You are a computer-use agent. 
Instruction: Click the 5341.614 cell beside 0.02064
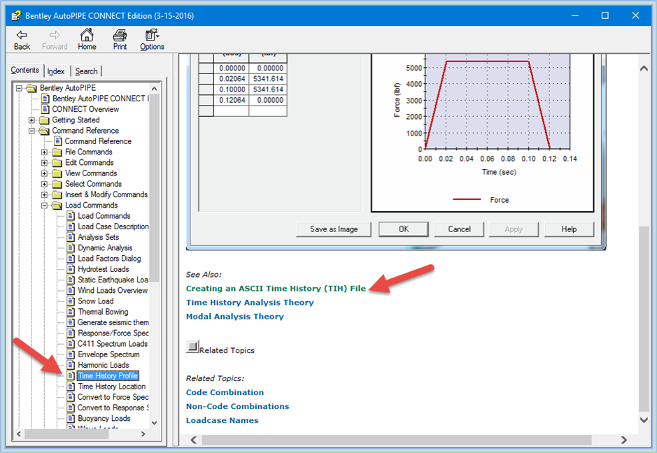click(268, 79)
